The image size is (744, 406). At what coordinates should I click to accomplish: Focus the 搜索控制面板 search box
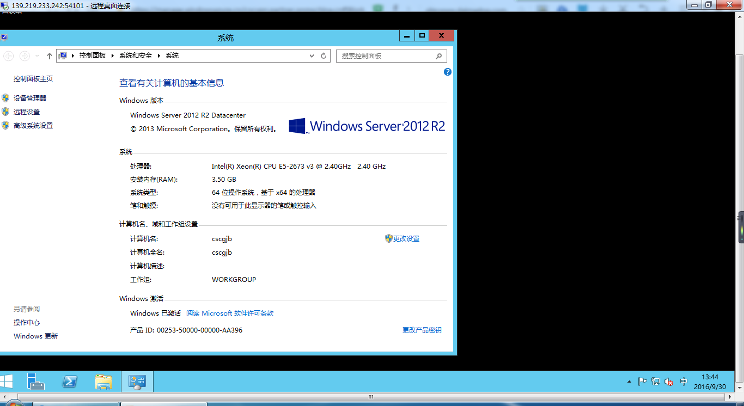(392, 56)
